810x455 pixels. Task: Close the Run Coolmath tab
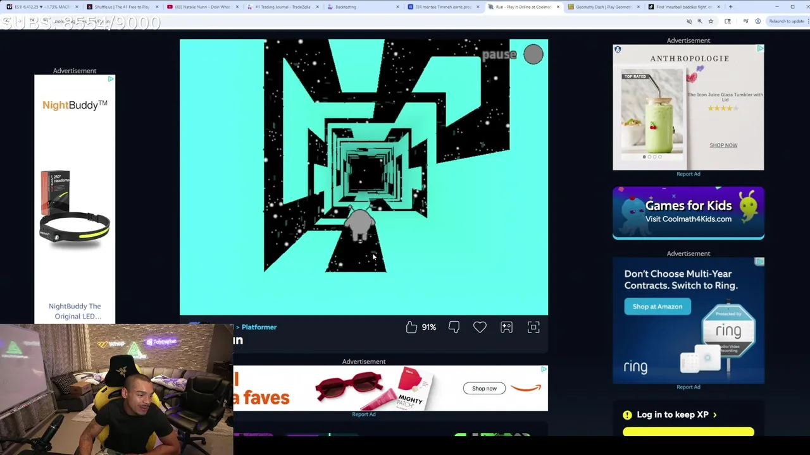pyautogui.click(x=558, y=7)
